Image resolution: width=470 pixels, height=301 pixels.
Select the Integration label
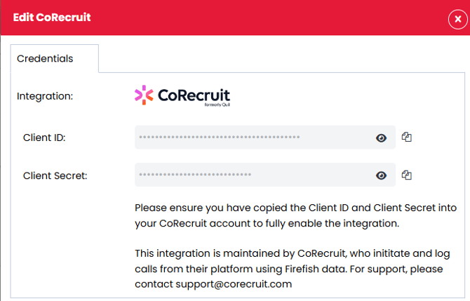click(45, 96)
